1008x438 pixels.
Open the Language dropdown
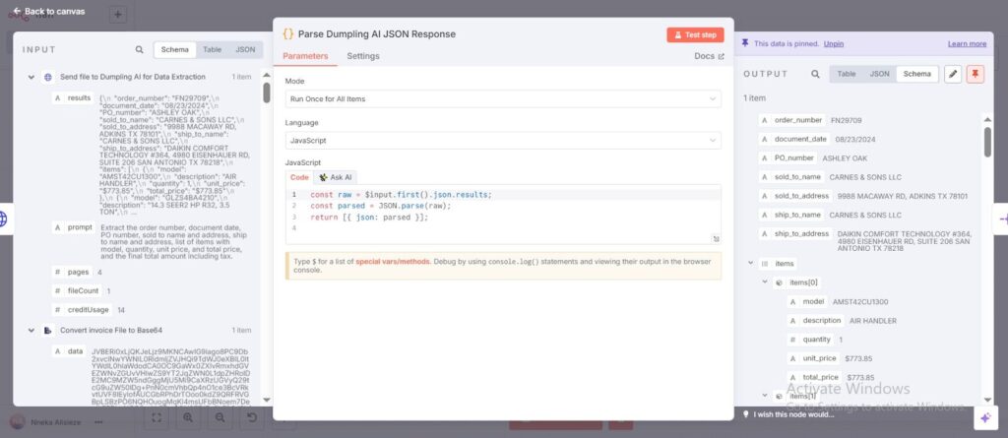503,140
